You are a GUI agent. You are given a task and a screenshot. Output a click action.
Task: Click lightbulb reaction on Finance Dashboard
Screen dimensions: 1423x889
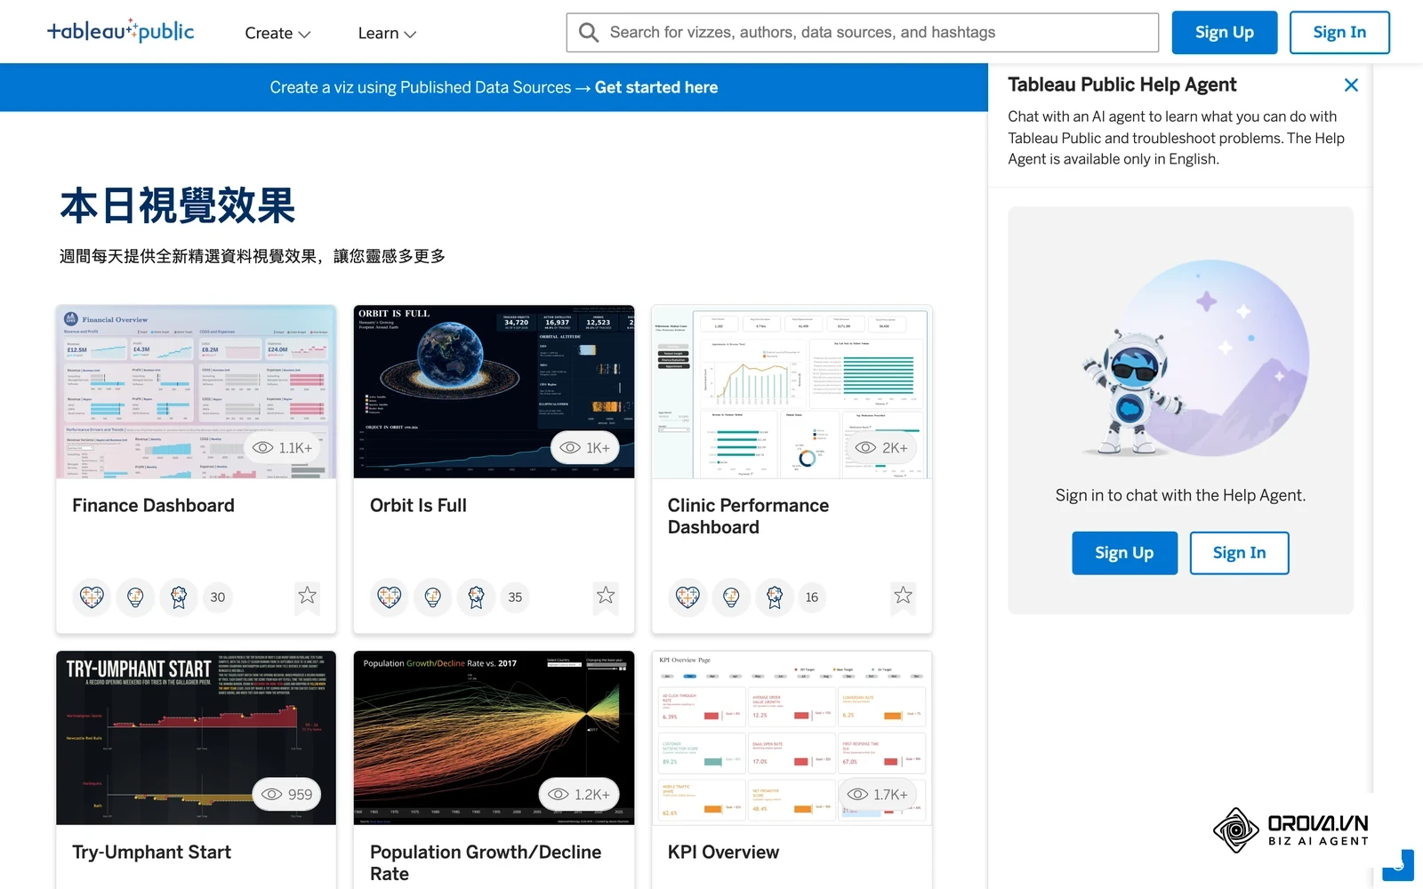(x=135, y=597)
